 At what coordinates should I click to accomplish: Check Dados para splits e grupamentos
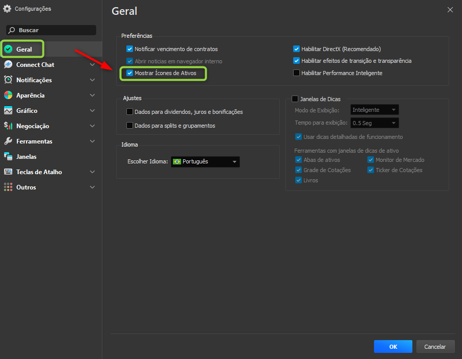pyautogui.click(x=129, y=126)
